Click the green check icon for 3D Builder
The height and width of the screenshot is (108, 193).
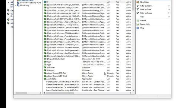coord(45,67)
